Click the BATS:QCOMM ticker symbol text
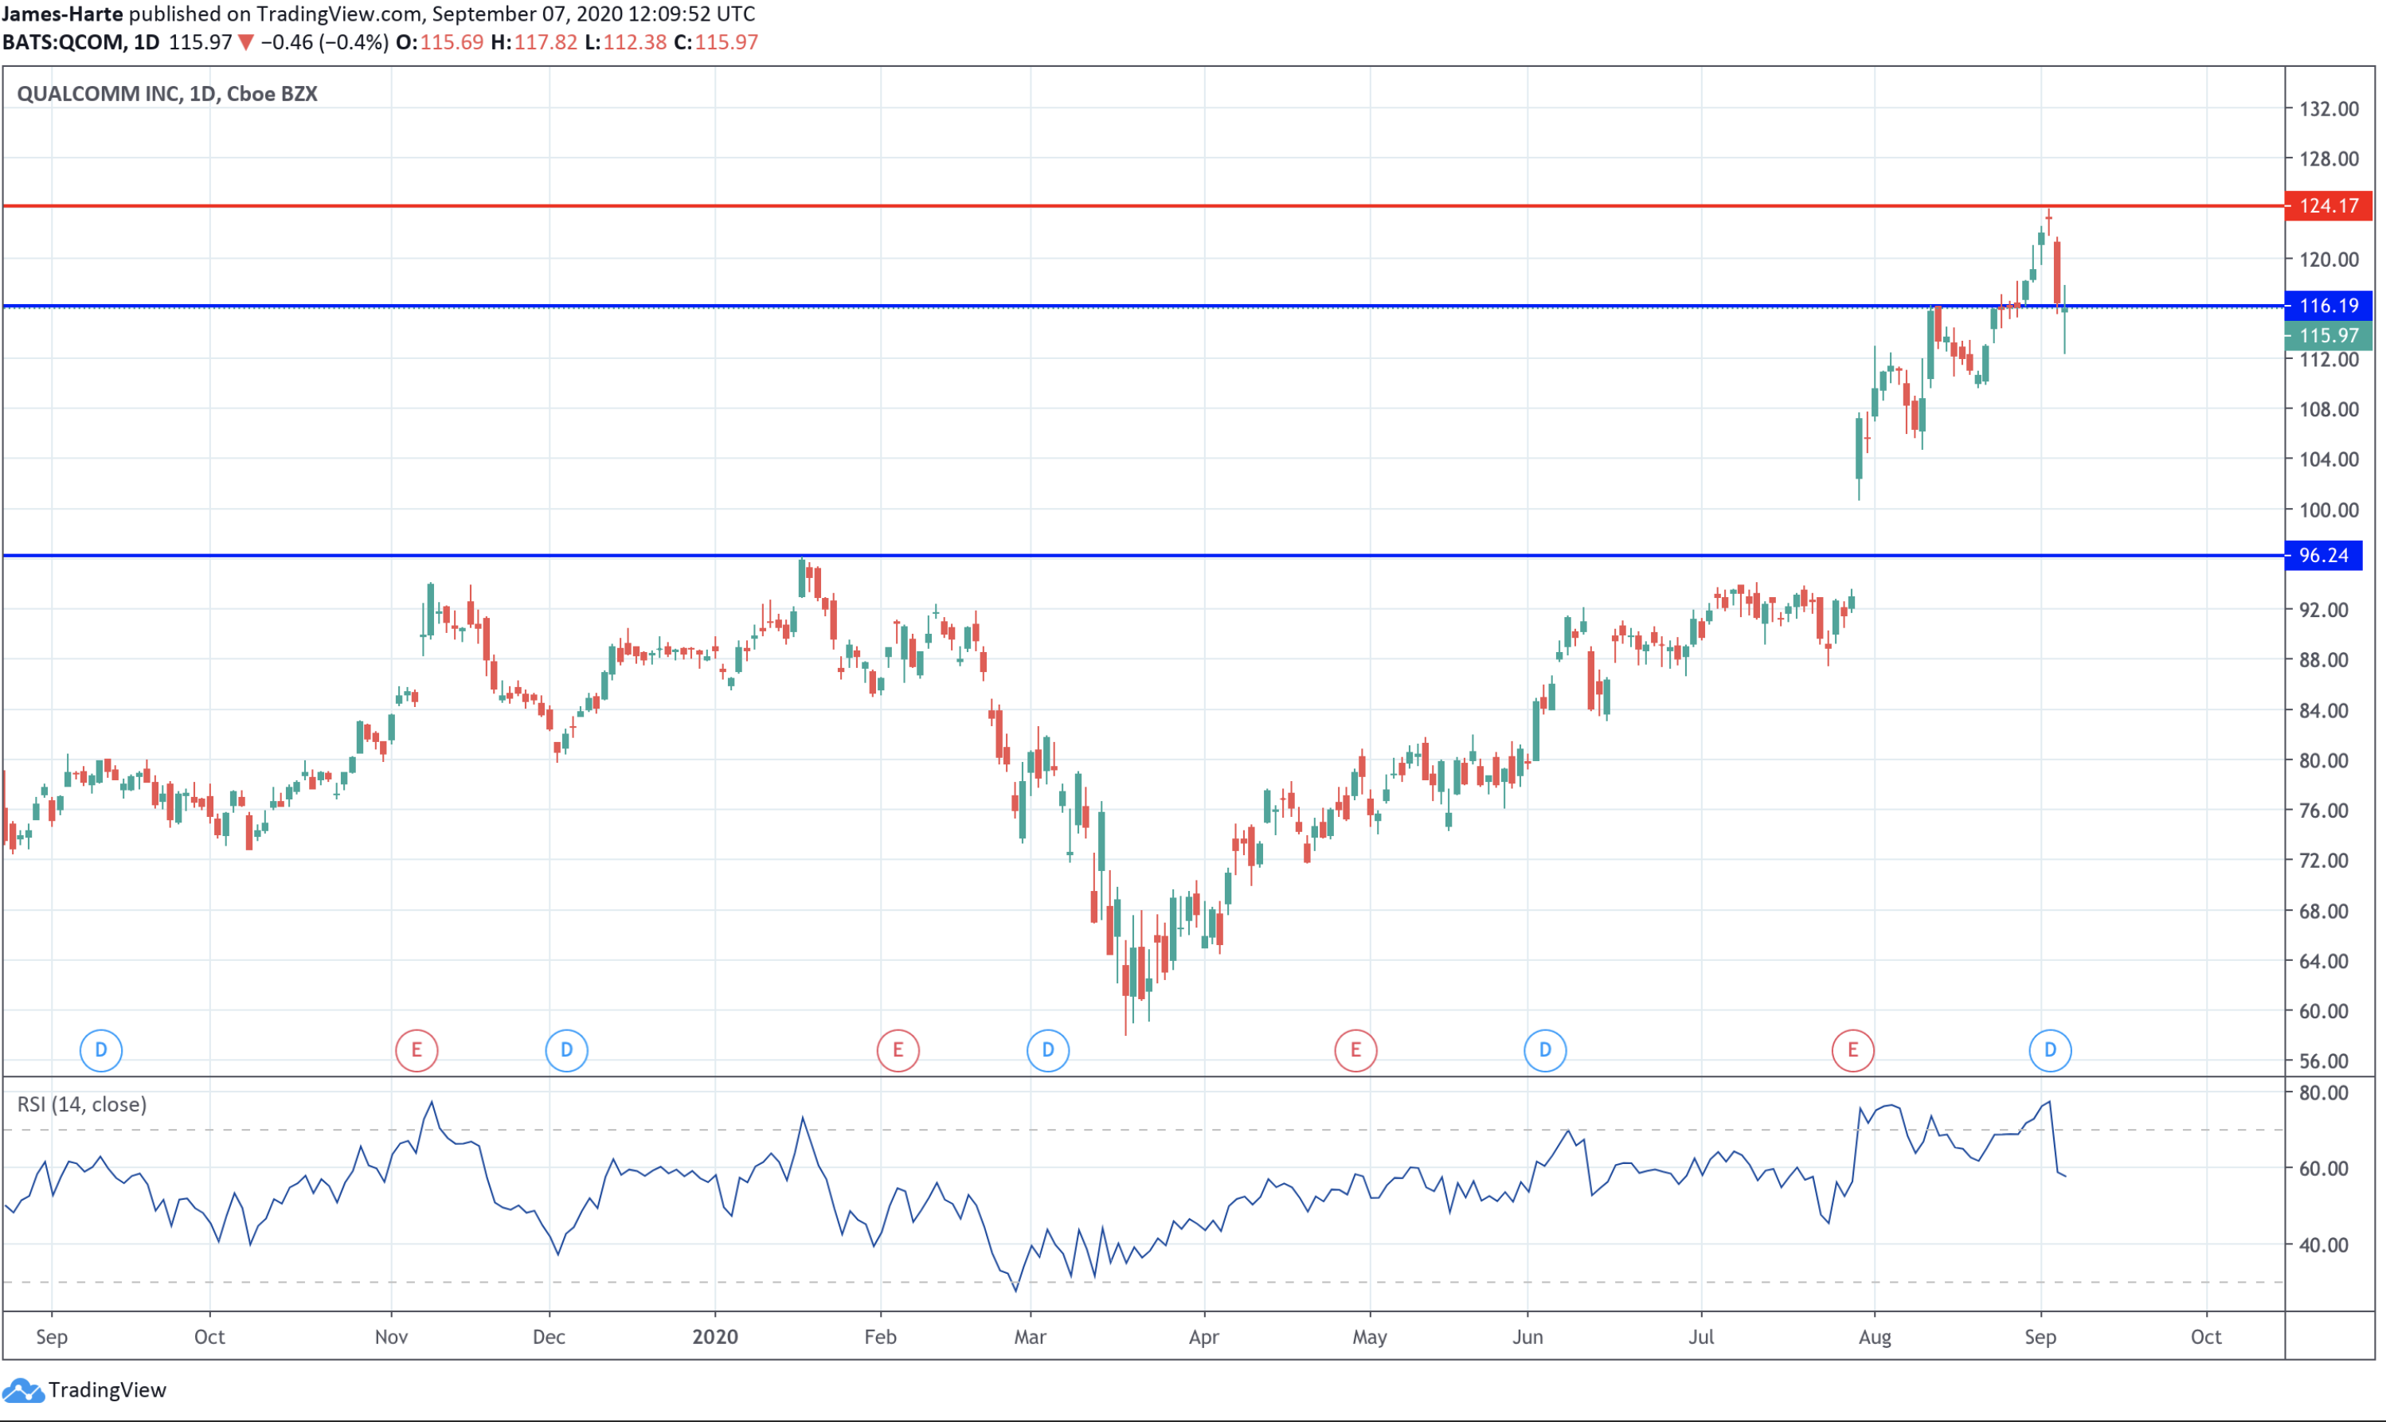 [x=63, y=42]
